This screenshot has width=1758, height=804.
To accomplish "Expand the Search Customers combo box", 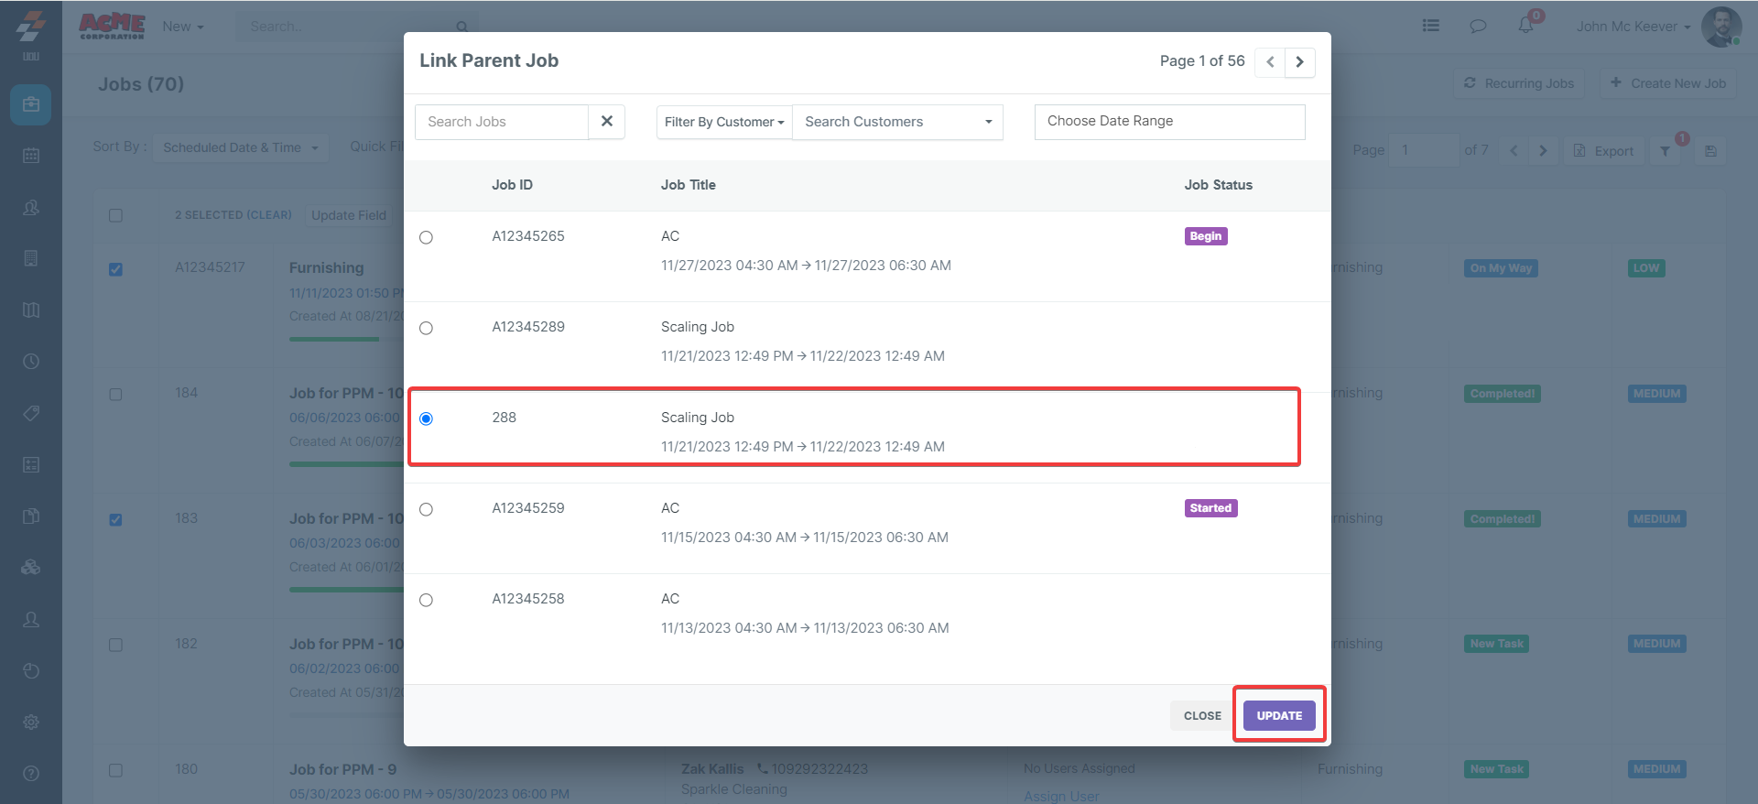I will coord(897,122).
